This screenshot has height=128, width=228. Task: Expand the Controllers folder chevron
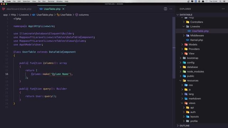[x=184, y=22]
